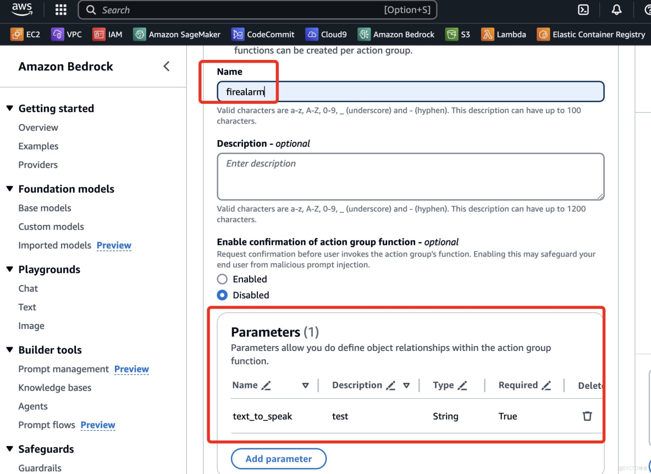Viewport: 651px width, 474px height.
Task: Open Knowledge bases in the sidebar
Action: tap(55, 388)
